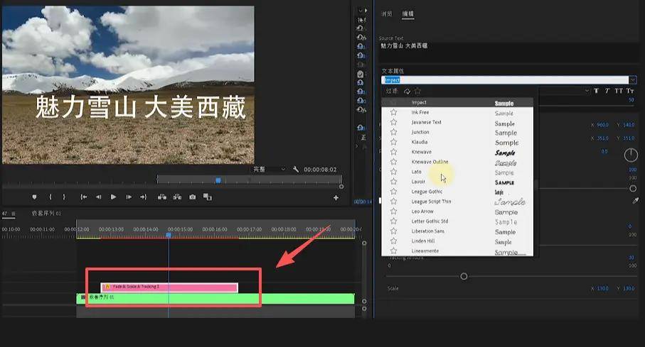645x347 pixels.
Task: Favorite Junction with star
Action: (394, 132)
